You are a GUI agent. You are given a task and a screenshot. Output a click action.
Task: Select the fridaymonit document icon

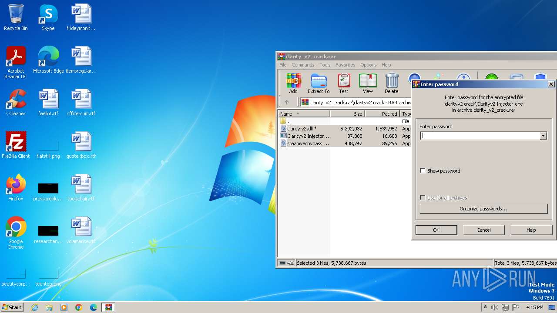[x=81, y=17]
